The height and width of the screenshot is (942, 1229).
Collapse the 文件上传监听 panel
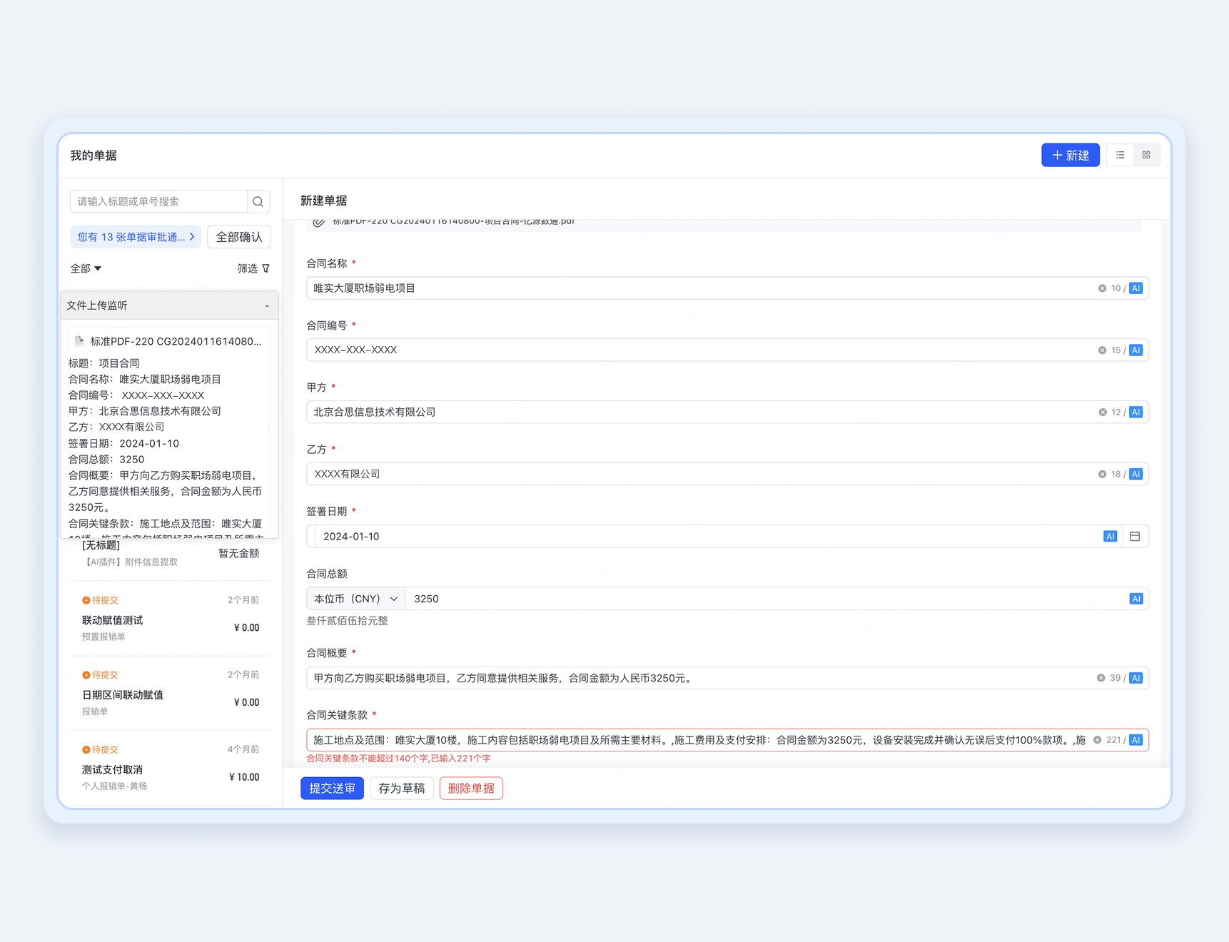(x=267, y=305)
